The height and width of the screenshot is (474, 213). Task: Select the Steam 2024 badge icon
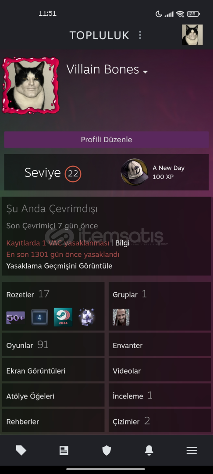click(x=63, y=317)
